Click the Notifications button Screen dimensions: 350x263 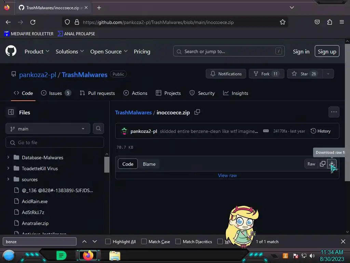(226, 74)
